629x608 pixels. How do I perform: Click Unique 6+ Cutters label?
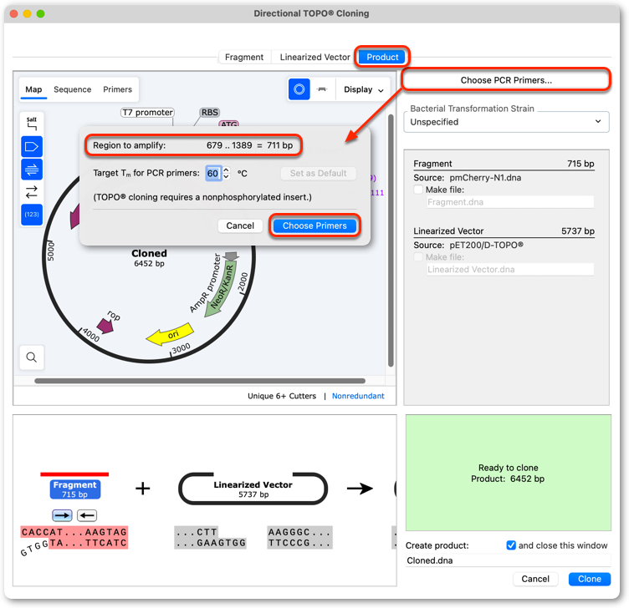282,396
